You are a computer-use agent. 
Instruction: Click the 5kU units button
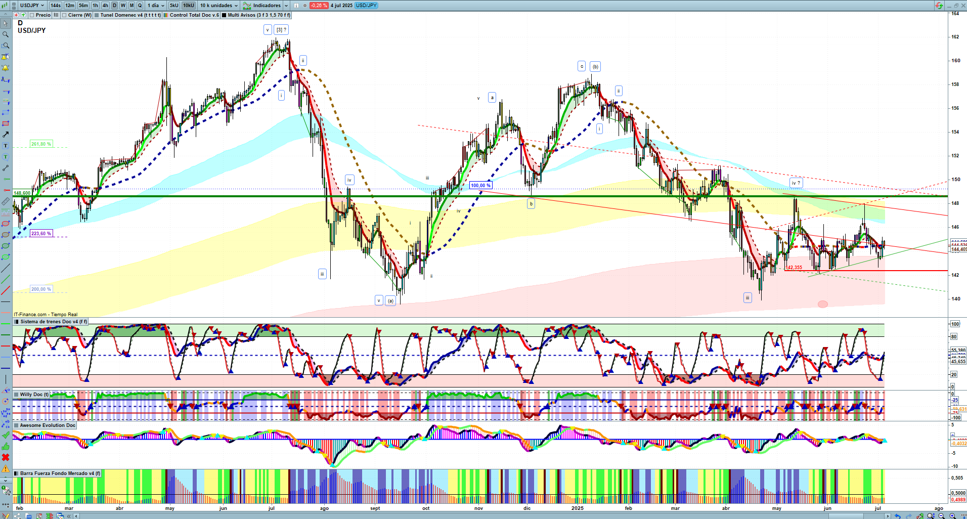[x=174, y=6]
